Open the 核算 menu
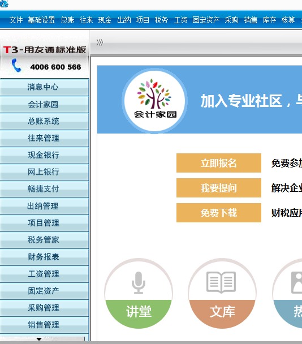302x344 pixels. [288, 20]
